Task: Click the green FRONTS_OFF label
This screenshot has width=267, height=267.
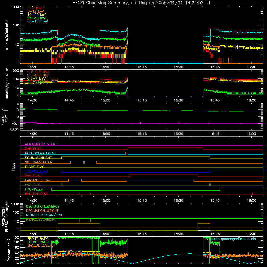Action: [x=35, y=189]
